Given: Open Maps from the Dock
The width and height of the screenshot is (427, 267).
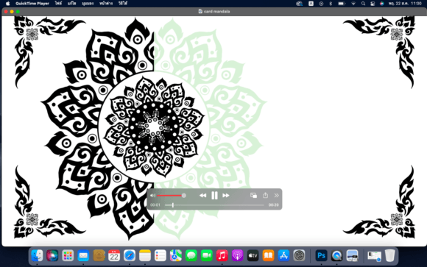Looking at the screenshot, I should coord(176,255).
